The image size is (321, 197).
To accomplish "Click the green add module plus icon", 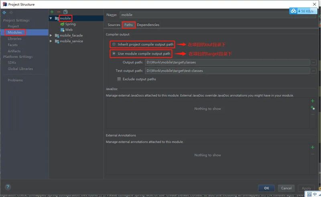I will pyautogui.click(x=52, y=12).
